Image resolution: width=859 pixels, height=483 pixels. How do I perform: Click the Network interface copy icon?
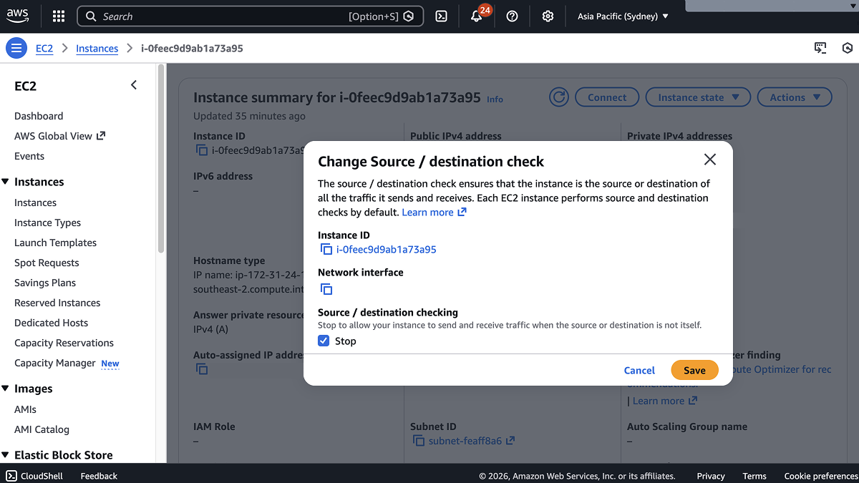point(326,289)
